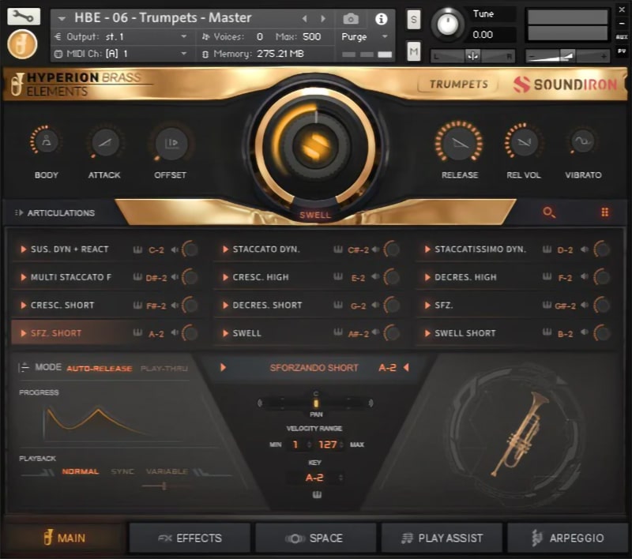The height and width of the screenshot is (559, 632).
Task: Click the left arrow after A-2 label
Action: click(406, 367)
